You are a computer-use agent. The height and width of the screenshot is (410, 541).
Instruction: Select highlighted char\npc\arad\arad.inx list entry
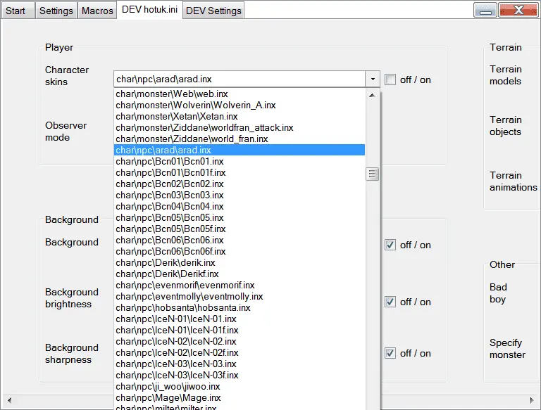(240, 150)
